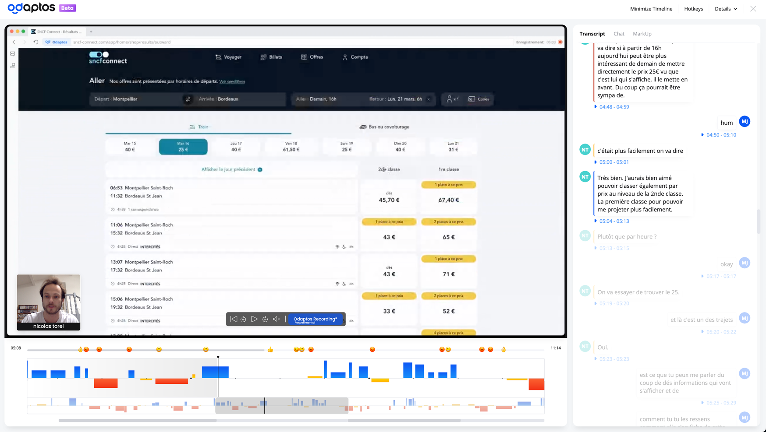This screenshot has height=432, width=766.
Task: Select the 33 € fare for the 15:06 train
Action: tap(389, 308)
